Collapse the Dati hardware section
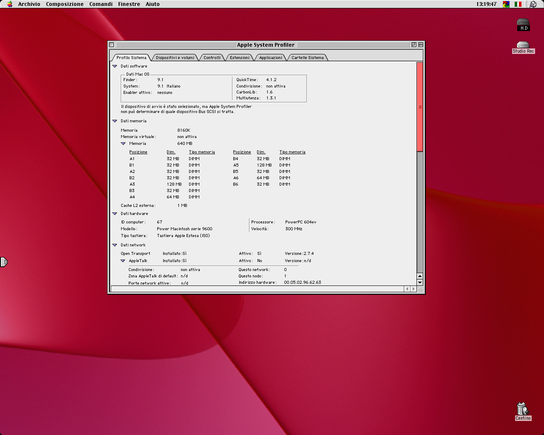 pos(114,214)
